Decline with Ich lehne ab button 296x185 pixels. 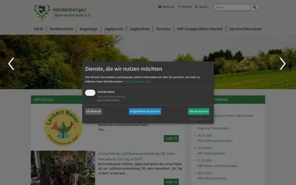(x=93, y=111)
